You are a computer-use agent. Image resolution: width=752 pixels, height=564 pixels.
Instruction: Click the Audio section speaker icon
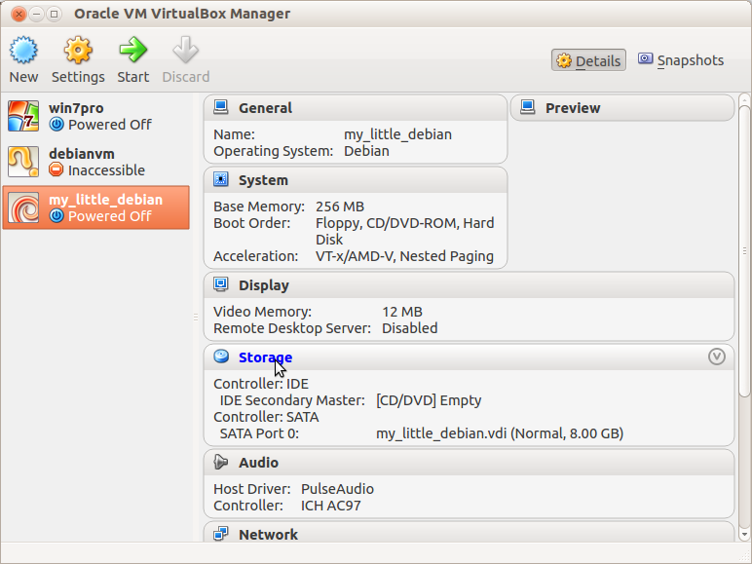(220, 462)
